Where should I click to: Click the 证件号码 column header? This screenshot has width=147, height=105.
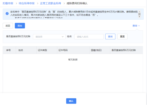click(63, 50)
